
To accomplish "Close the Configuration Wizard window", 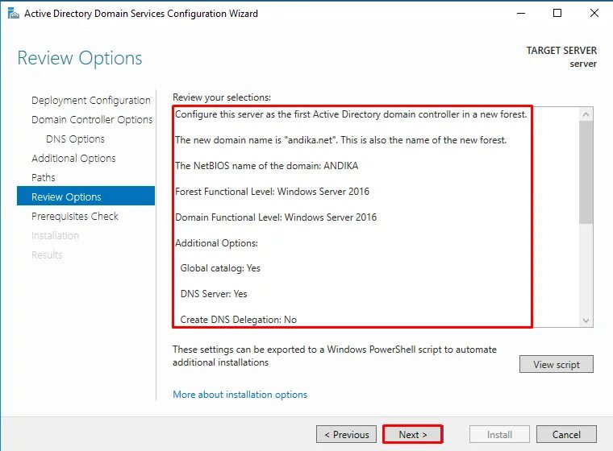I will pyautogui.click(x=594, y=13).
